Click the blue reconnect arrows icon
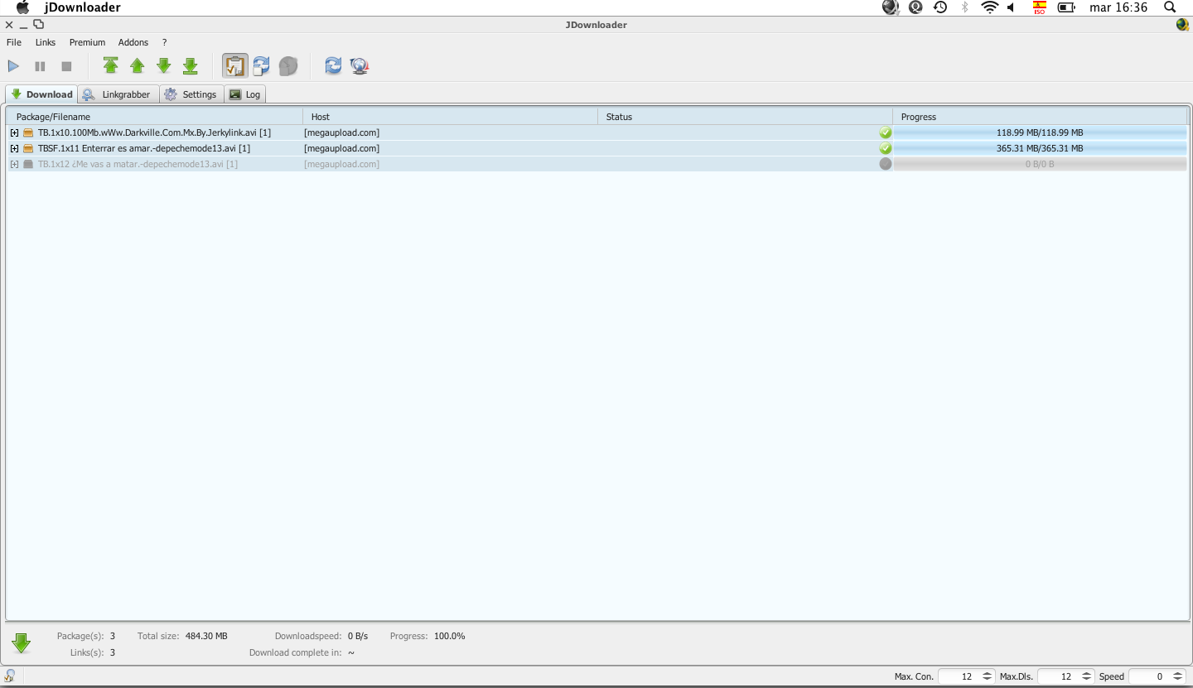1193x688 pixels. [x=333, y=65]
